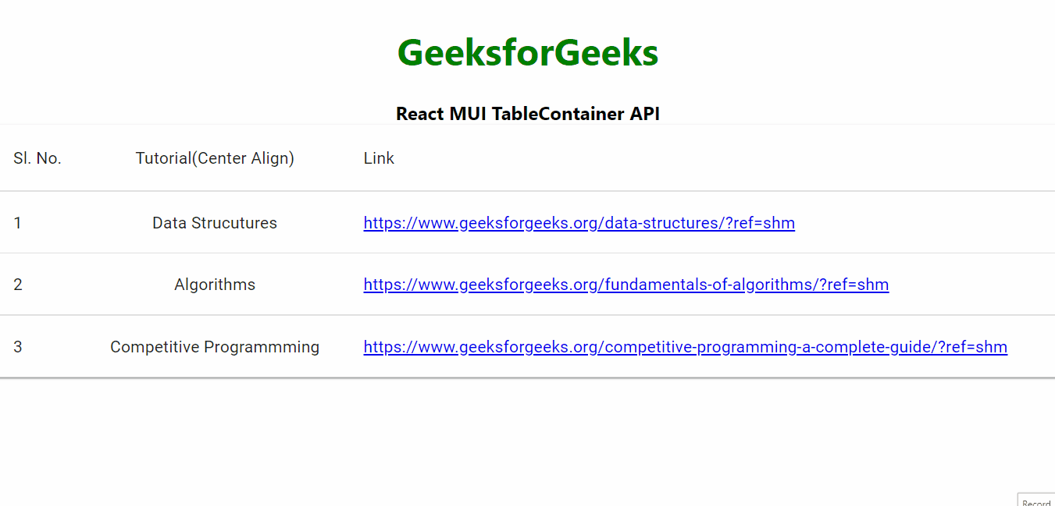Screen dimensions: 1055x506
Task: Click serial number 3 cell
Action: point(18,347)
